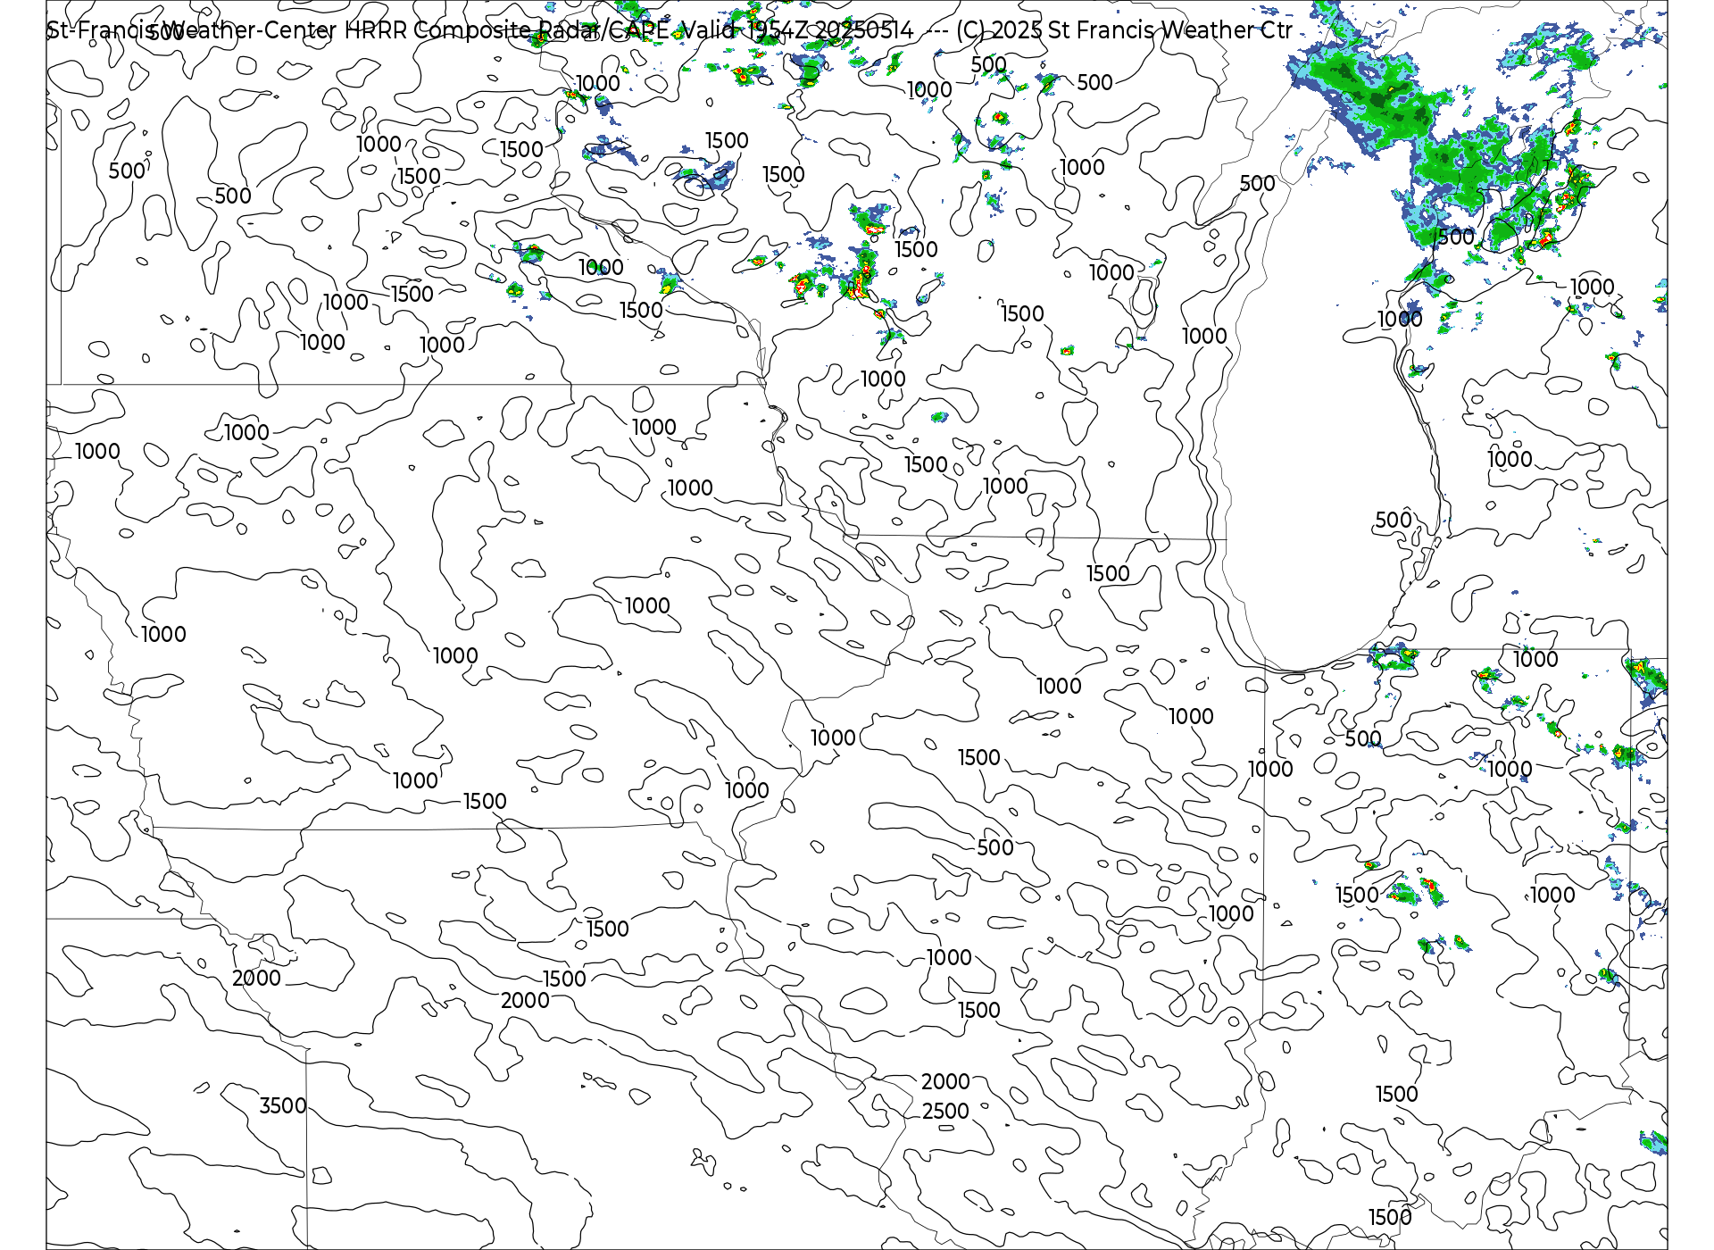Screen dimensions: 1714x1250
Task: Click the '(C) 2025 St Francis Weather Ctr' copyright
Action: (x=1124, y=30)
